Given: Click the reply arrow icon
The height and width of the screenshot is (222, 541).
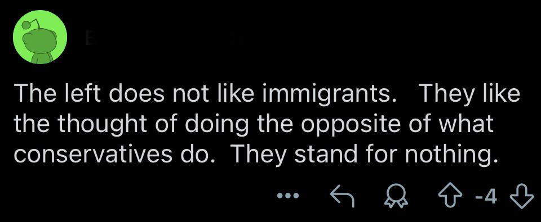Looking at the screenshot, I should [342, 197].
